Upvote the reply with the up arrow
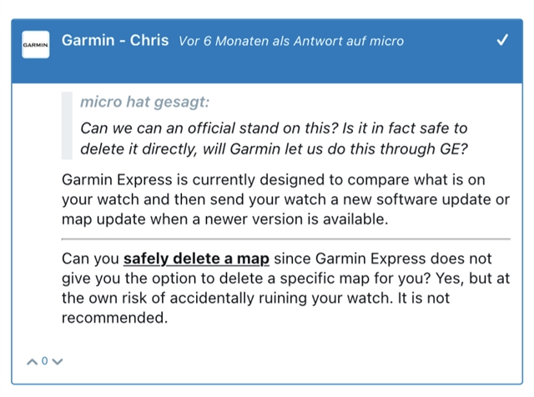Image resolution: width=534 pixels, height=397 pixels. pos(33,362)
